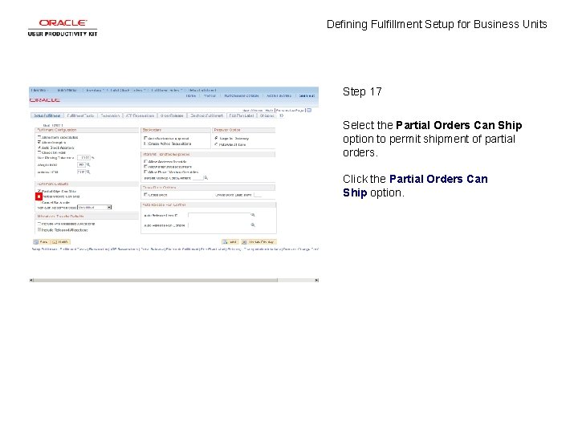Open the Transportation Interface footer link
This screenshot has width=578, height=433.
point(263,249)
